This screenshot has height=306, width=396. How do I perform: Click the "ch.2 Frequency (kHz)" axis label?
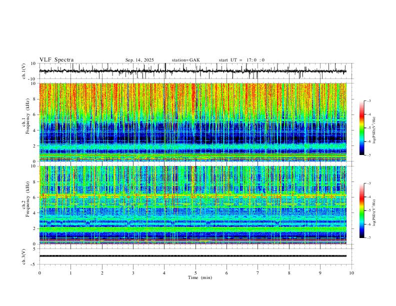(26, 199)
